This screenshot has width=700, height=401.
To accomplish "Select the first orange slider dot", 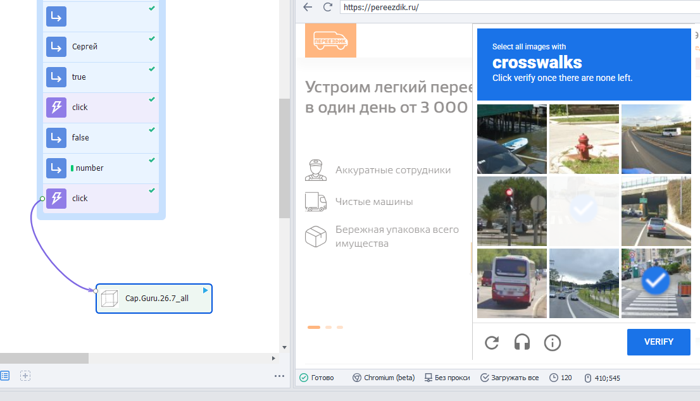I will (x=314, y=328).
